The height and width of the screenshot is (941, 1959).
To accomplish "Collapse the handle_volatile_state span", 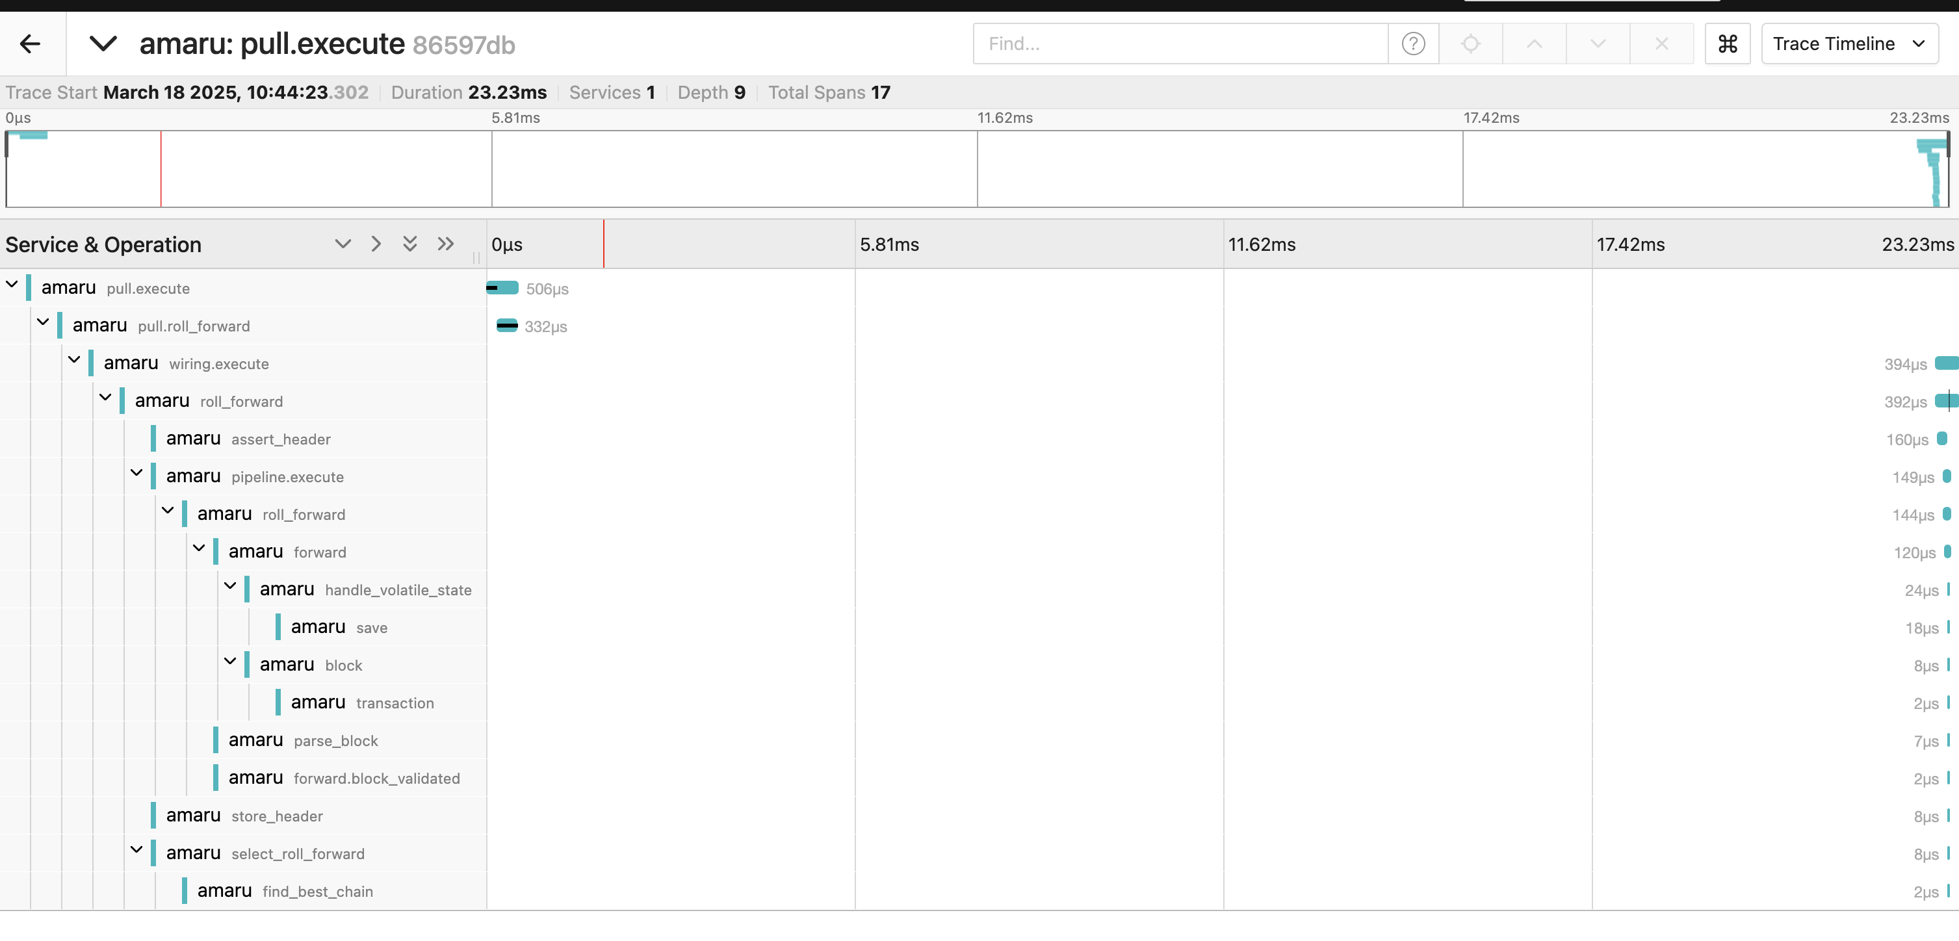I will 231,586.
